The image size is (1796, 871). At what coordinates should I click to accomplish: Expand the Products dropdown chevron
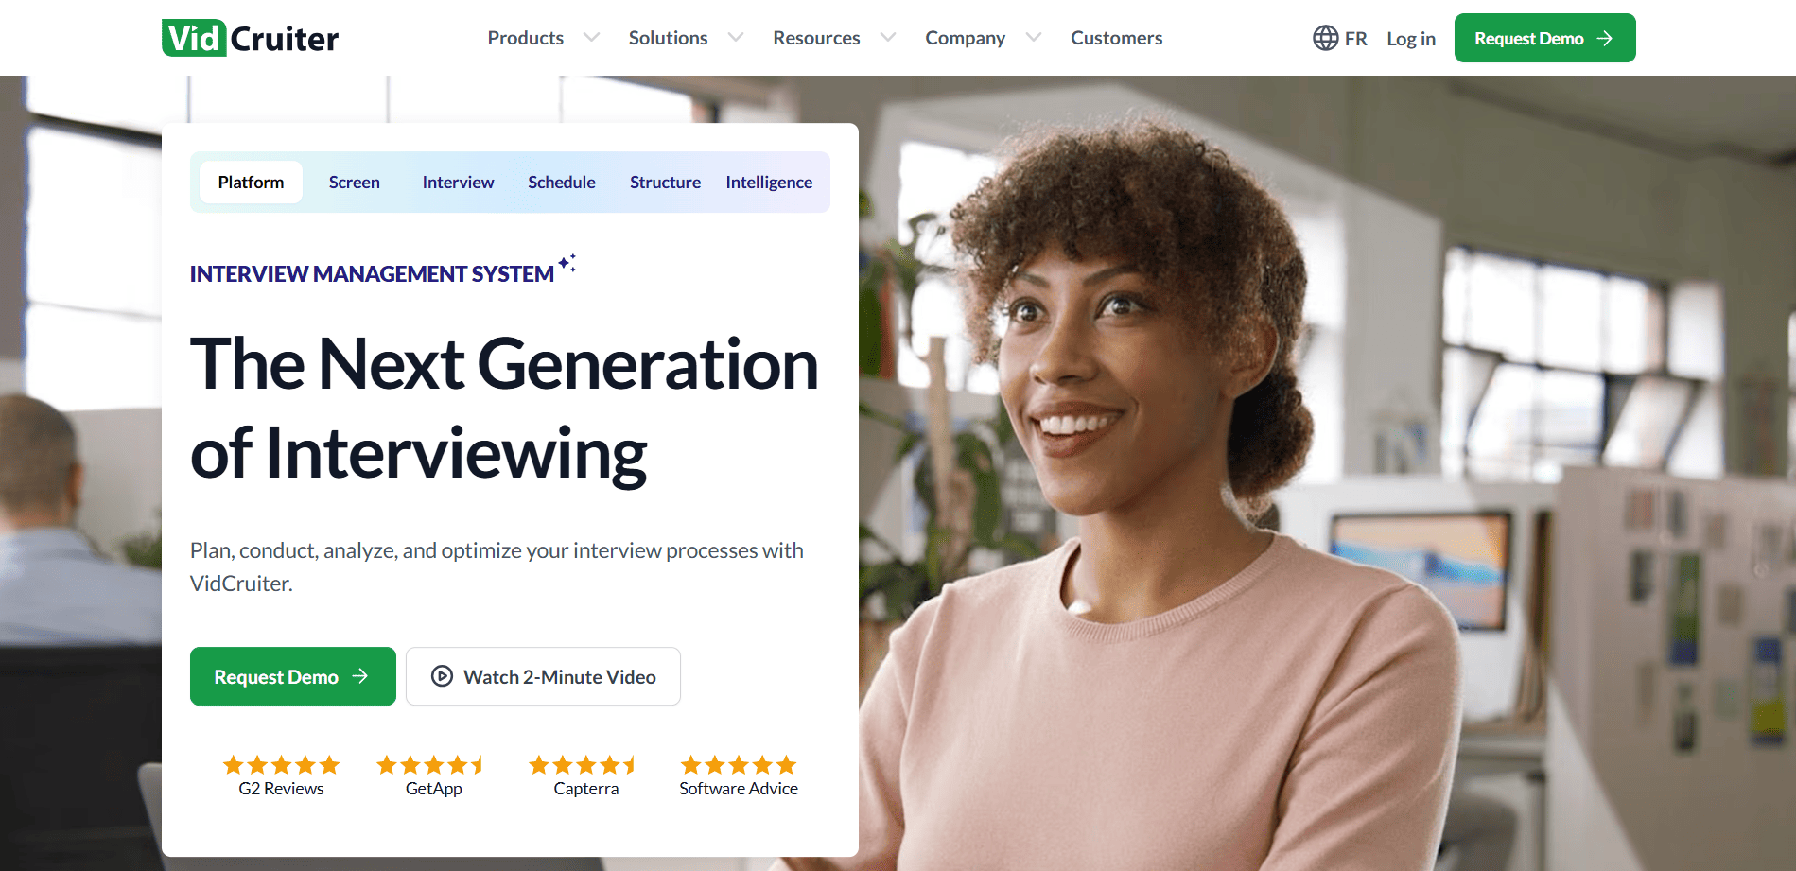[x=591, y=38]
